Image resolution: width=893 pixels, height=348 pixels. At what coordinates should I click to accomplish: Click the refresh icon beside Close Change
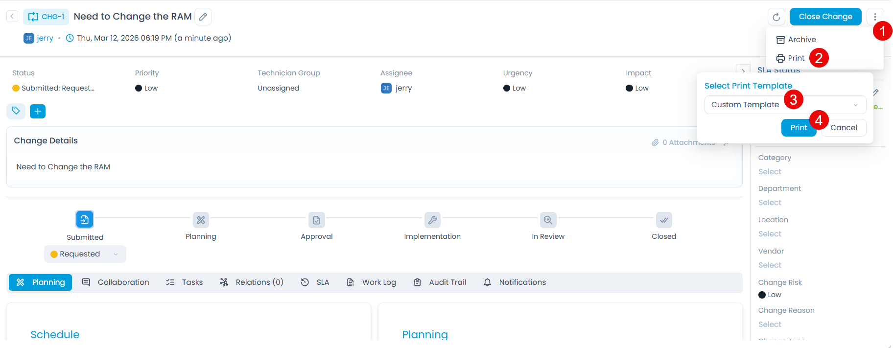(776, 17)
